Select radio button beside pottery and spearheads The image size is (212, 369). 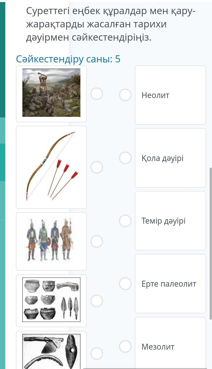(97, 301)
